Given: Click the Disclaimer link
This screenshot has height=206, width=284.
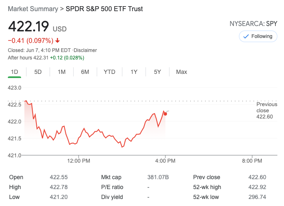Looking at the screenshot, I should 85,50.
